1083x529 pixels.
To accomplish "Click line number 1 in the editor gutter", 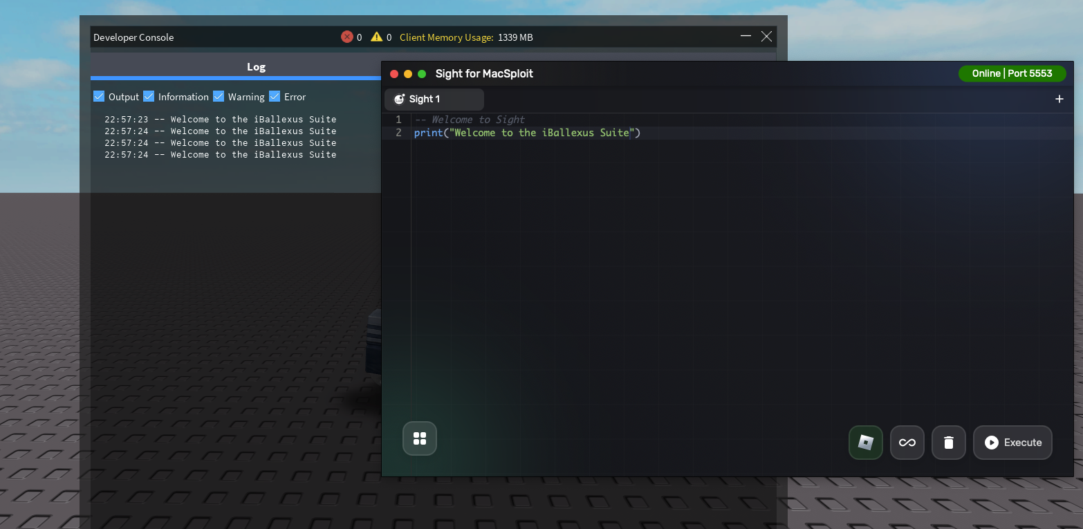I will 398,120.
